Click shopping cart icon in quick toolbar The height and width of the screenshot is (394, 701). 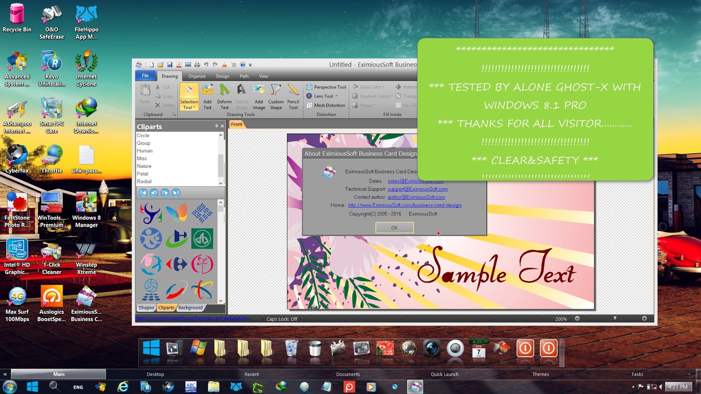234,65
